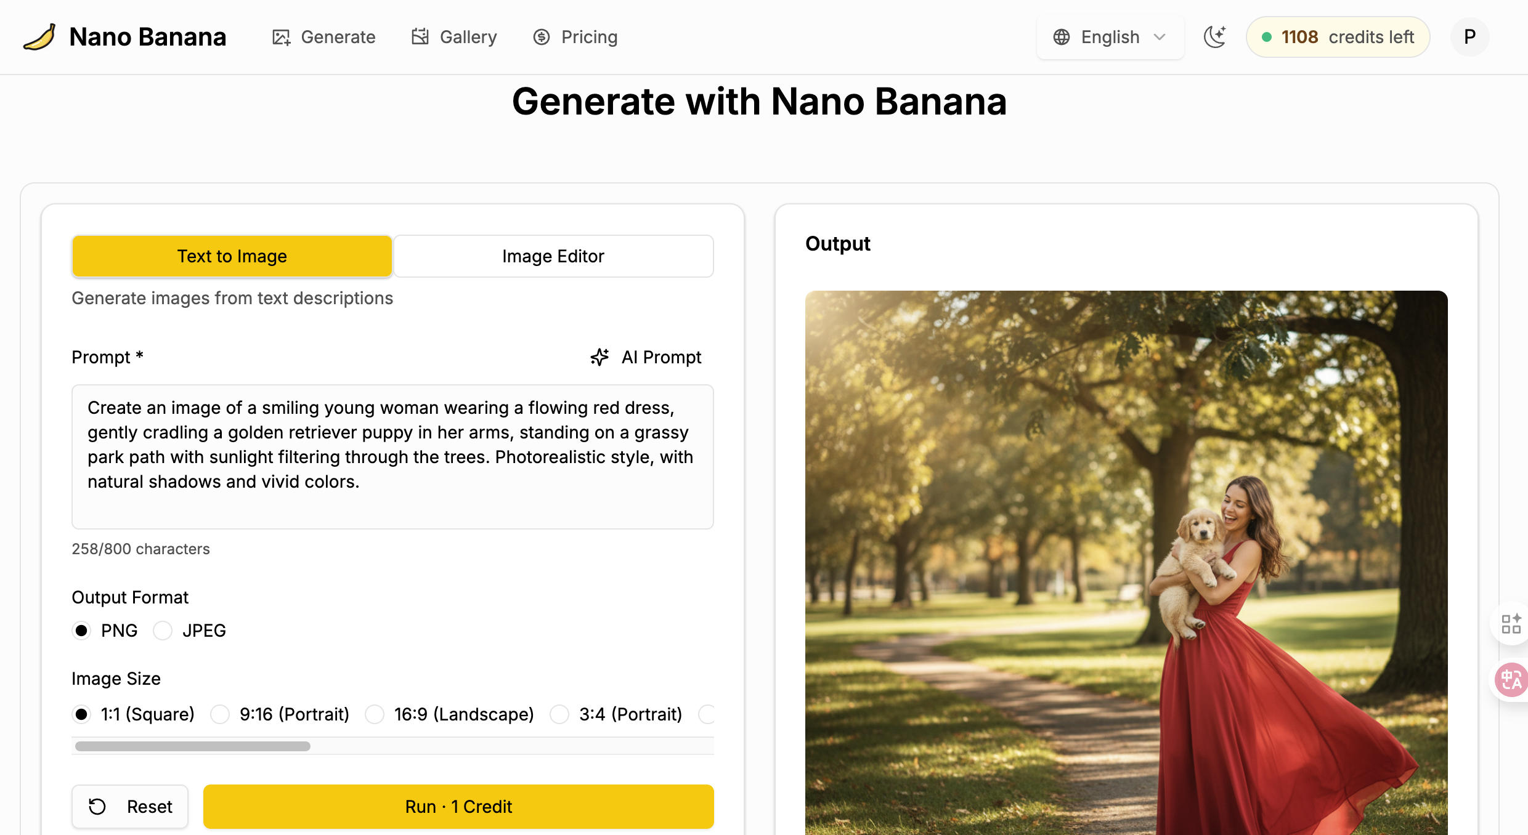Enable dark mode with the moon icon

tap(1214, 36)
